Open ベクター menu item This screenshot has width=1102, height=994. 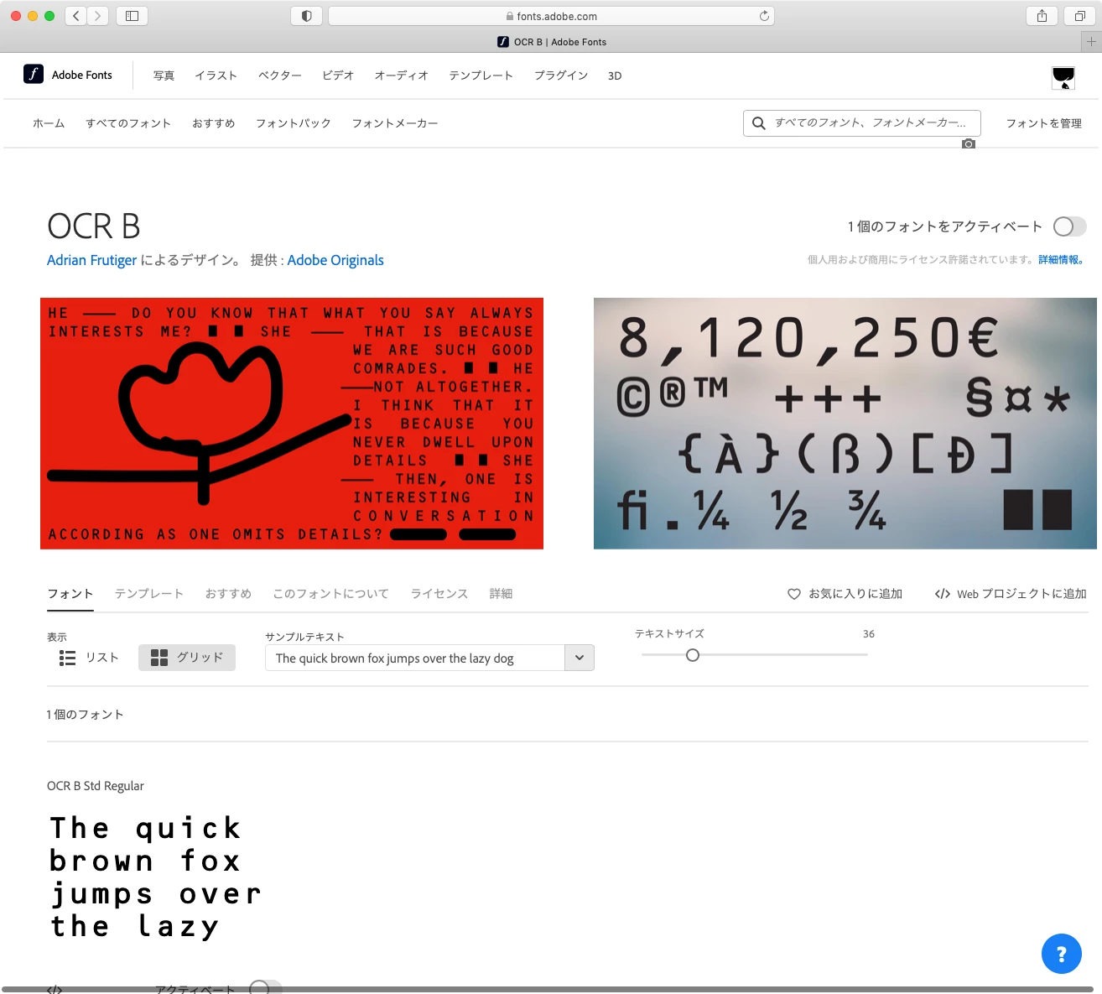click(x=280, y=75)
